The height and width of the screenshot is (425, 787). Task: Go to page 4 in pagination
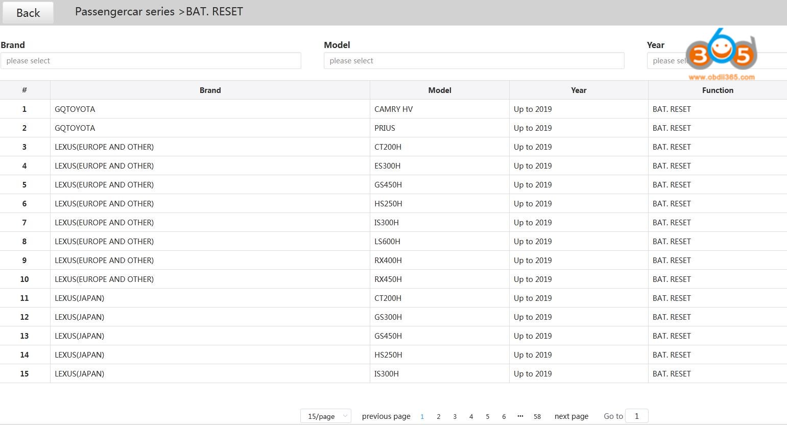point(471,416)
